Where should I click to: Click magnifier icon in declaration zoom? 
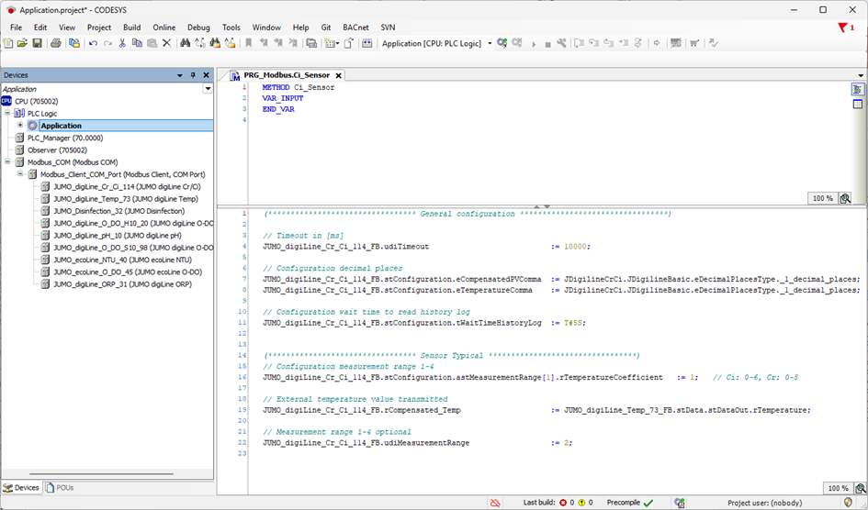coord(845,198)
